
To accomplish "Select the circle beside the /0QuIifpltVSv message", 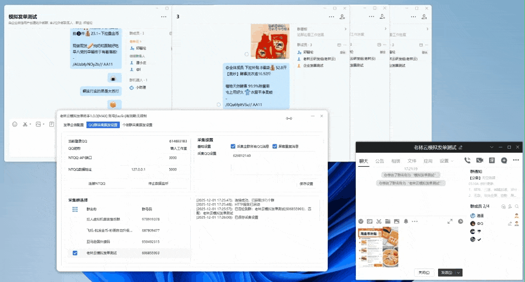I will point(218,105).
